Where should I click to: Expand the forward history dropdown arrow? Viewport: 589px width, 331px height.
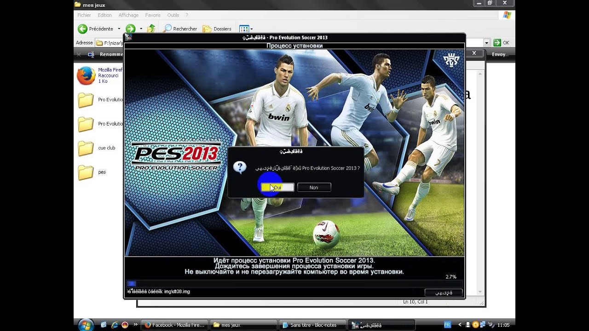[141, 29]
